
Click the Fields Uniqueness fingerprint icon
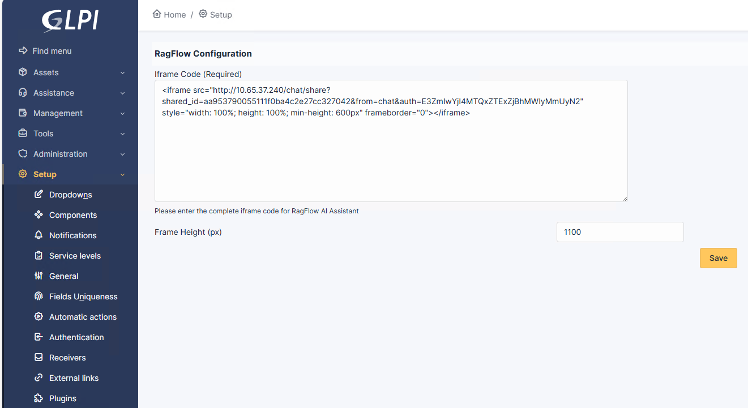39,297
